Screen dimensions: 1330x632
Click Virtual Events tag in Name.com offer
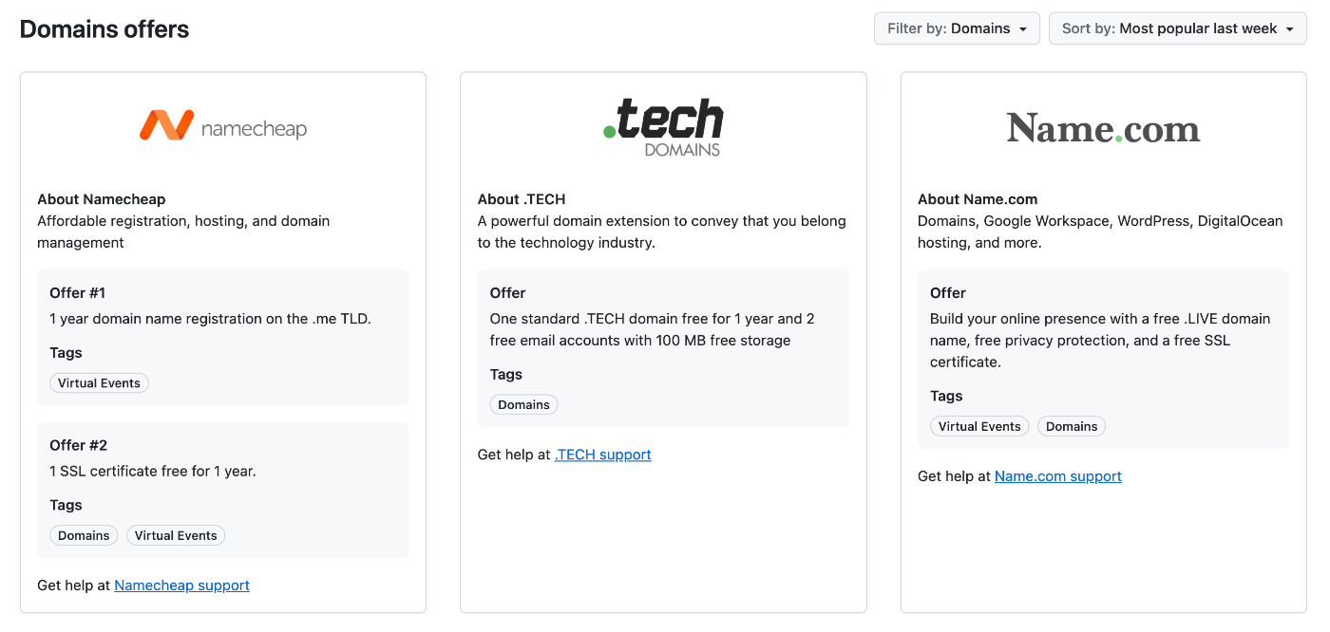(979, 427)
